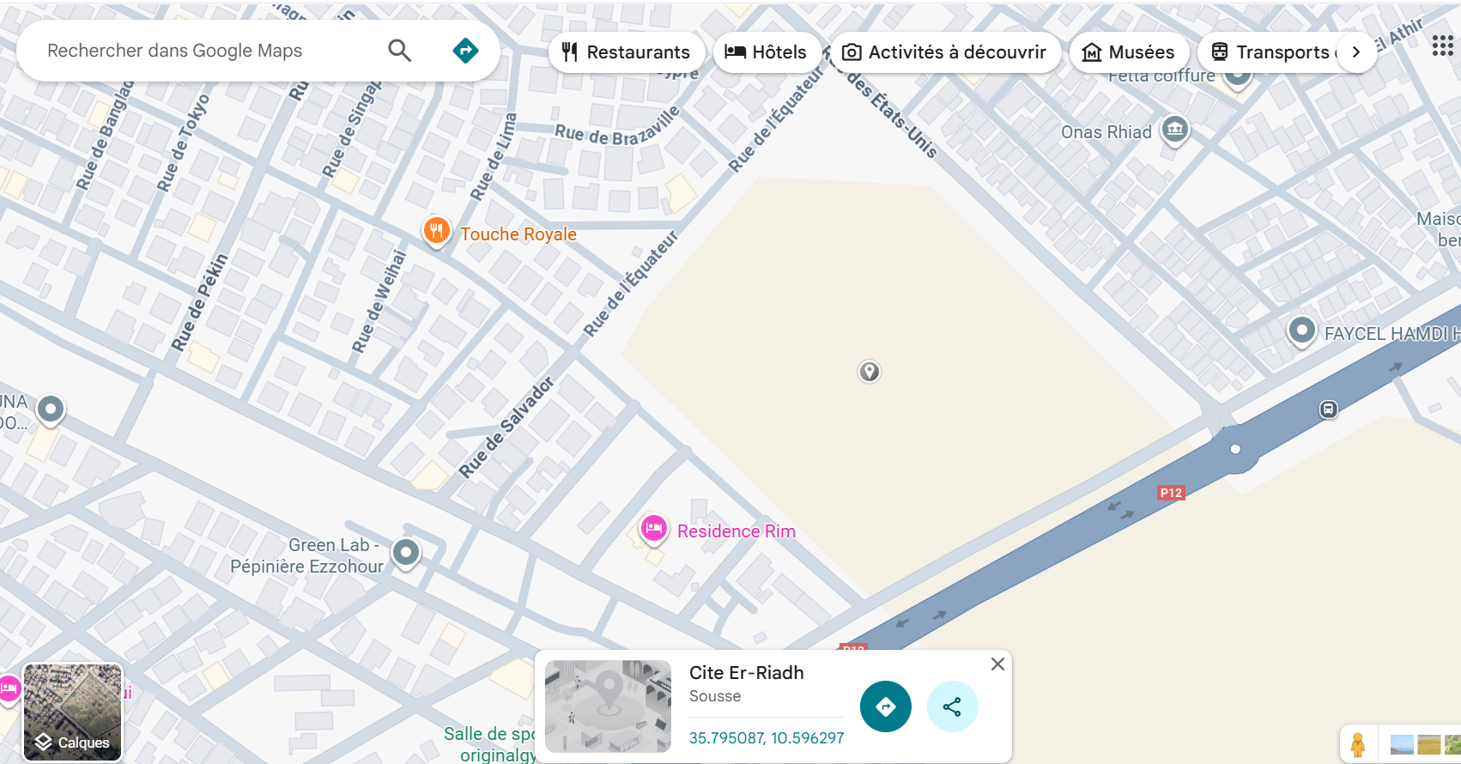Screen dimensions: 1461x764
Task: Click the Onas Rhiad marker icon
Action: click(1174, 130)
